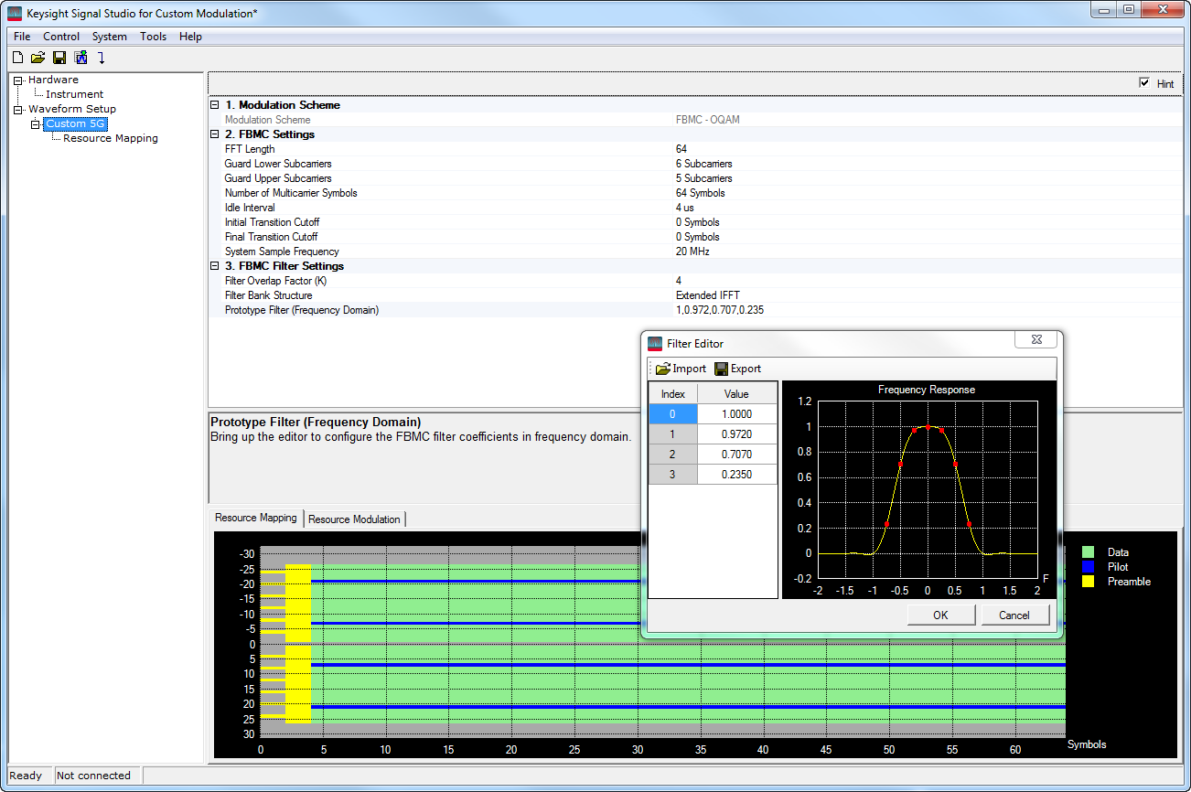Click Export in the Filter Editor
Image resolution: width=1191 pixels, height=792 pixels.
click(x=737, y=368)
